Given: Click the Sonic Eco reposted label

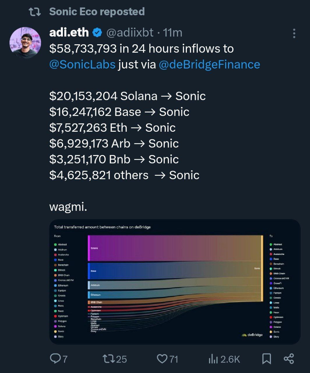Looking at the screenshot, I should click(97, 12).
